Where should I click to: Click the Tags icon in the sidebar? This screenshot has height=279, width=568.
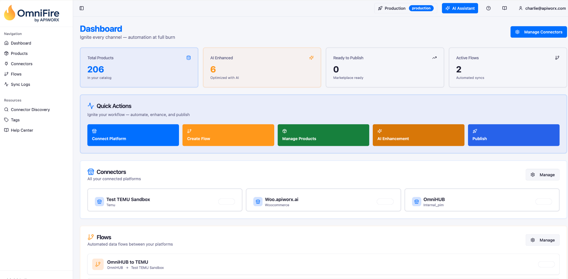(x=6, y=120)
